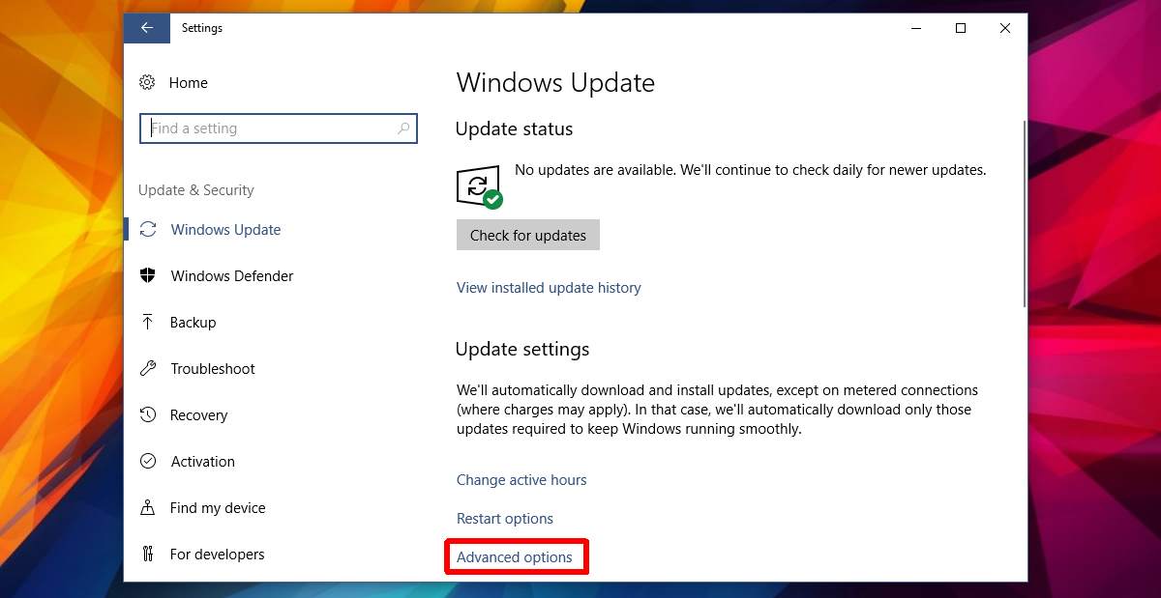Screen dimensions: 1161x598
Task: Click the vertical scrollbar in Settings
Action: click(1024, 214)
